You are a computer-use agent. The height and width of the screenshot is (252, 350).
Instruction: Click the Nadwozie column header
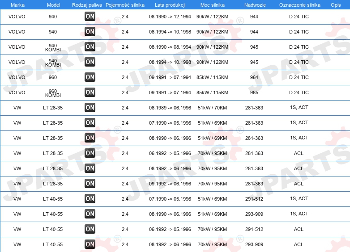[255, 5]
